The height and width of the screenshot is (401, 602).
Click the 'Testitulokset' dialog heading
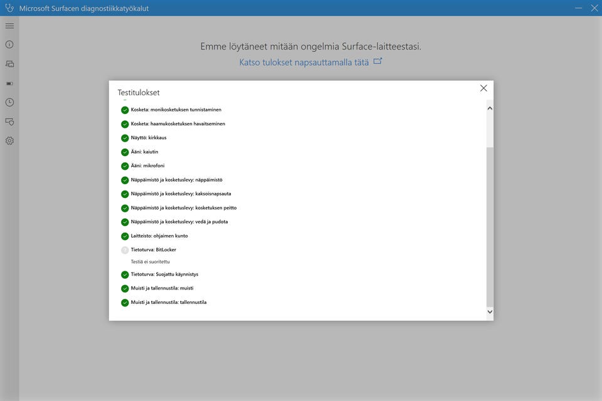coord(138,93)
